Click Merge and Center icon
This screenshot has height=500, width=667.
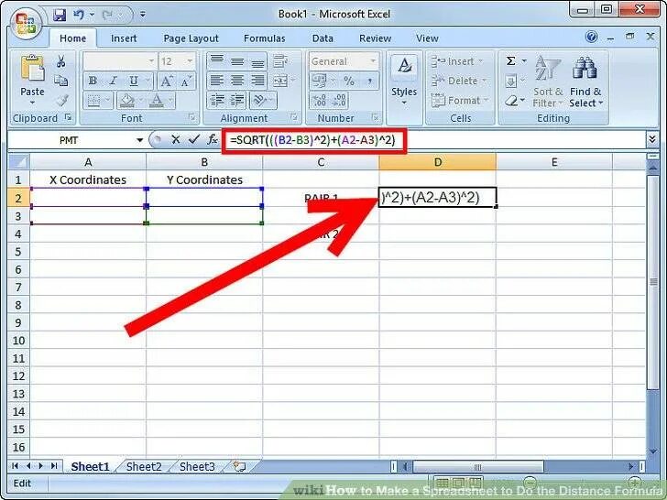279,81
